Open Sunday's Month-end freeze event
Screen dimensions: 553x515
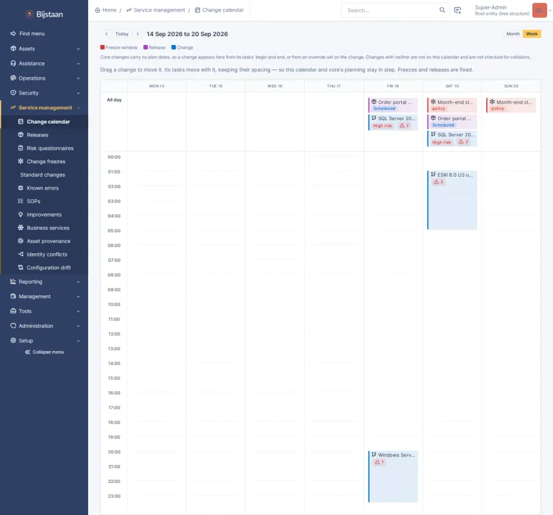coord(511,105)
